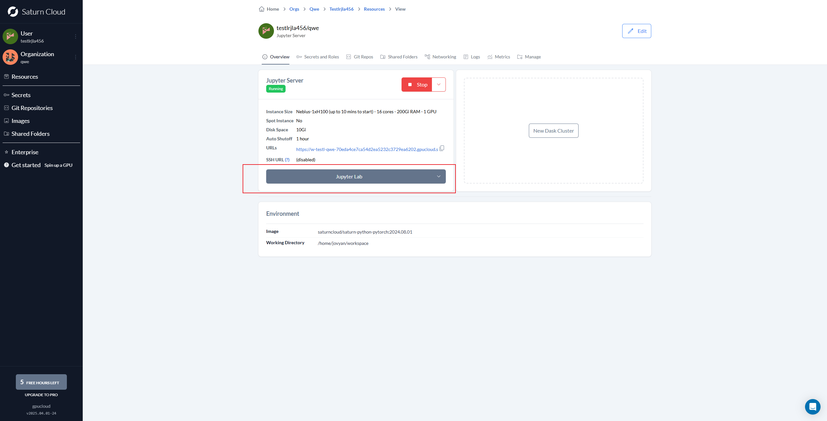Open the Secrets and Roles tab
Image resolution: width=827 pixels, height=421 pixels.
coord(318,57)
